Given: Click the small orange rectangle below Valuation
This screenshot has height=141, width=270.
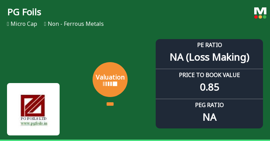Looking at the screenshot, I should 110,104.
